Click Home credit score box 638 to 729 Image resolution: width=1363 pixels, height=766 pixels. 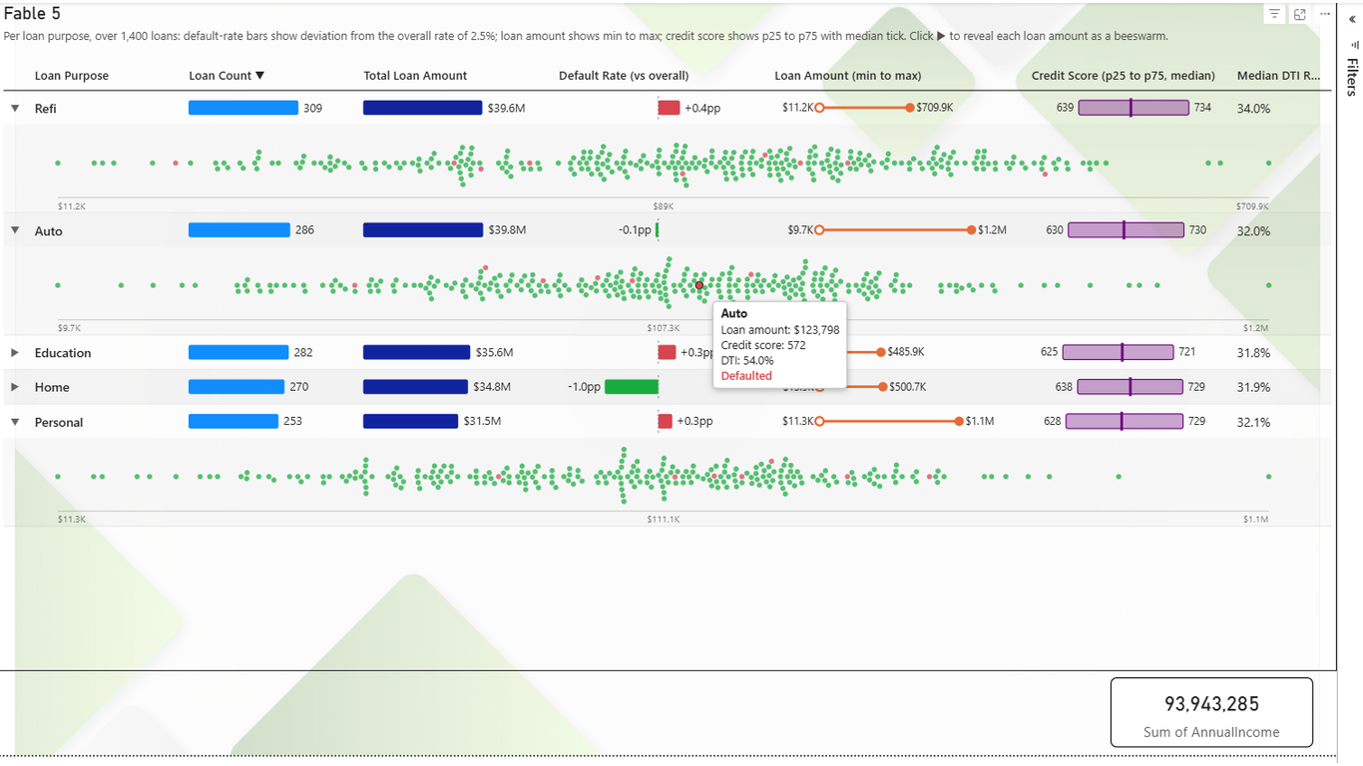pyautogui.click(x=1131, y=386)
